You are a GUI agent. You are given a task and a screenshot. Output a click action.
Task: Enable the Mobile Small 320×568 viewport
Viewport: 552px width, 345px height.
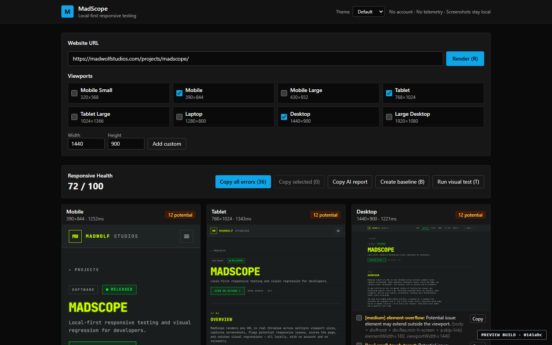point(74,93)
